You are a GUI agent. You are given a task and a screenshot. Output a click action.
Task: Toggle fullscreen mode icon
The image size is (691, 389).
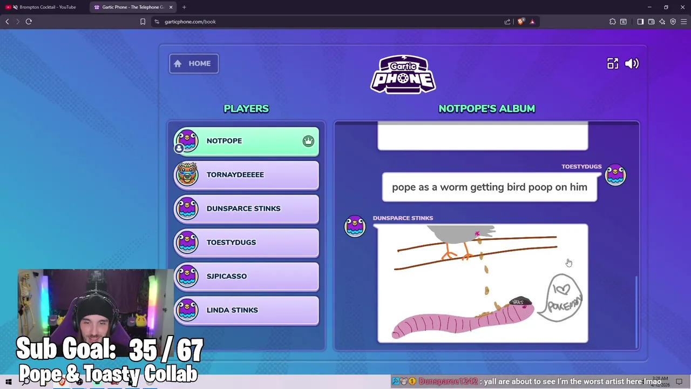[x=613, y=64]
